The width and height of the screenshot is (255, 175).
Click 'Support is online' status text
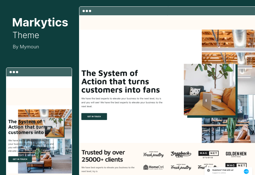219,173
